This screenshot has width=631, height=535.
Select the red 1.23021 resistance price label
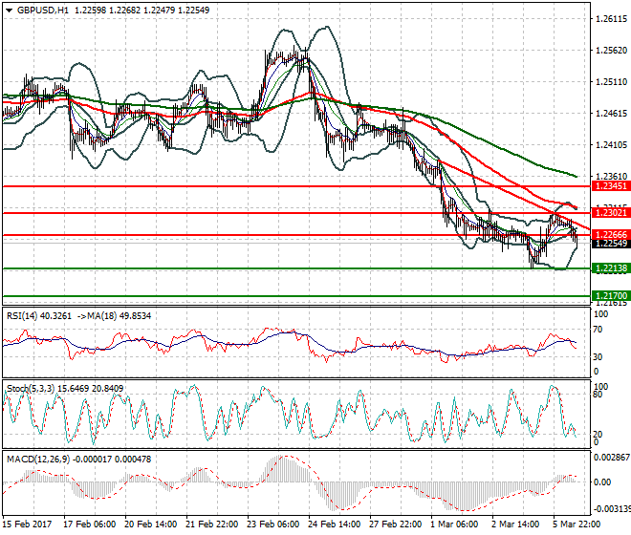coord(611,213)
